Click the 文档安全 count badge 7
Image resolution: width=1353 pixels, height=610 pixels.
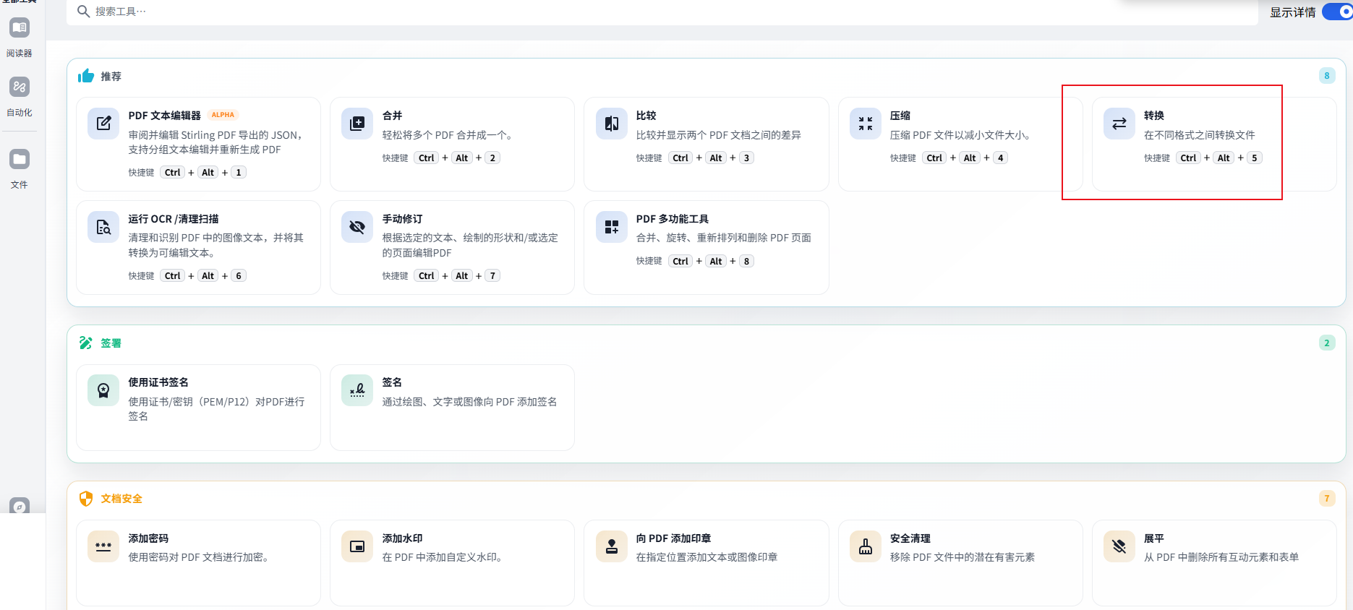pos(1327,499)
